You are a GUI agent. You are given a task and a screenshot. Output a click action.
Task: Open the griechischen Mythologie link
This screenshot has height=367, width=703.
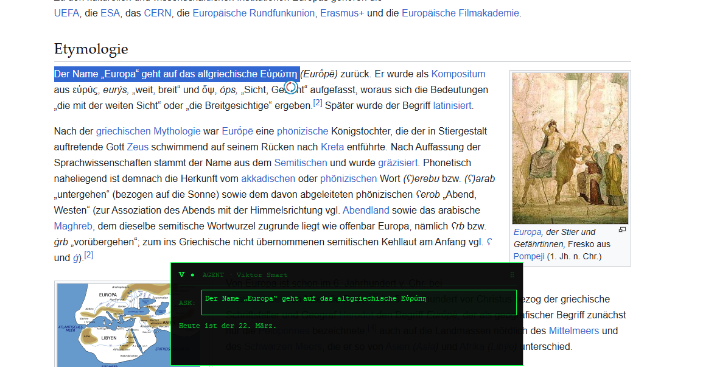pyautogui.click(x=148, y=131)
